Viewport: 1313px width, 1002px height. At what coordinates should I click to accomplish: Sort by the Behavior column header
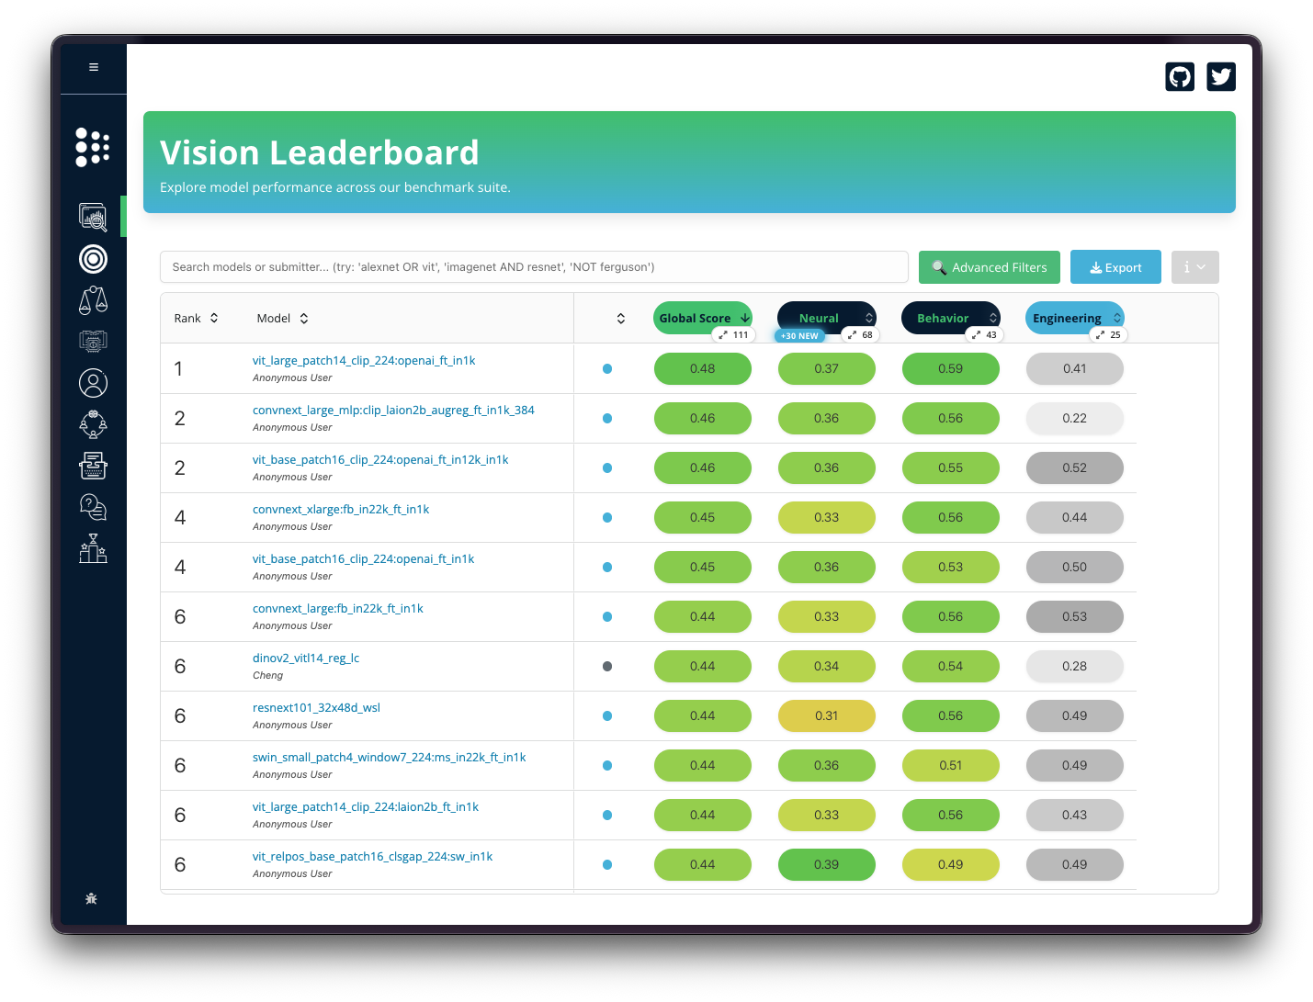click(x=951, y=317)
